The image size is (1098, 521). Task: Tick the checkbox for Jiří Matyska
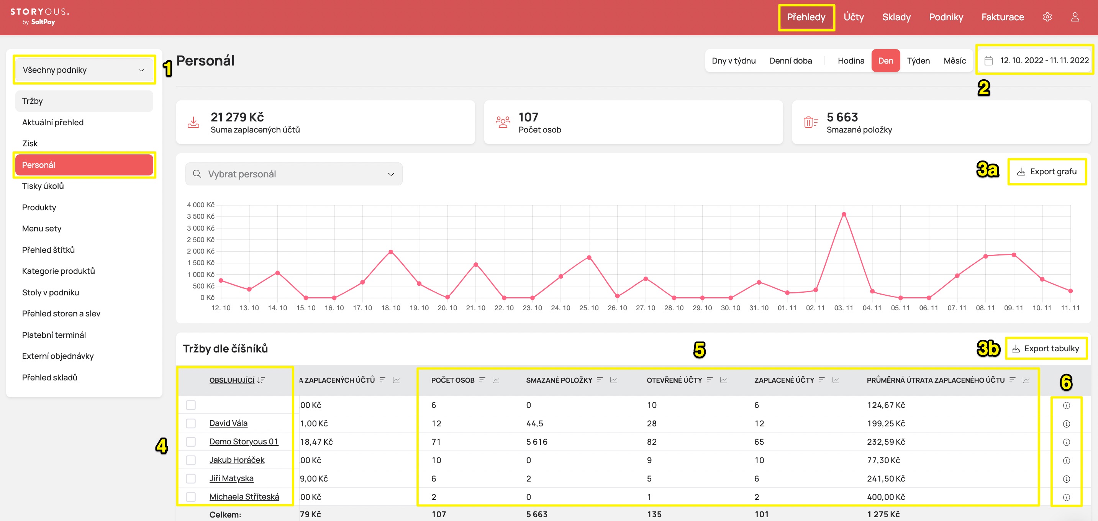[190, 478]
